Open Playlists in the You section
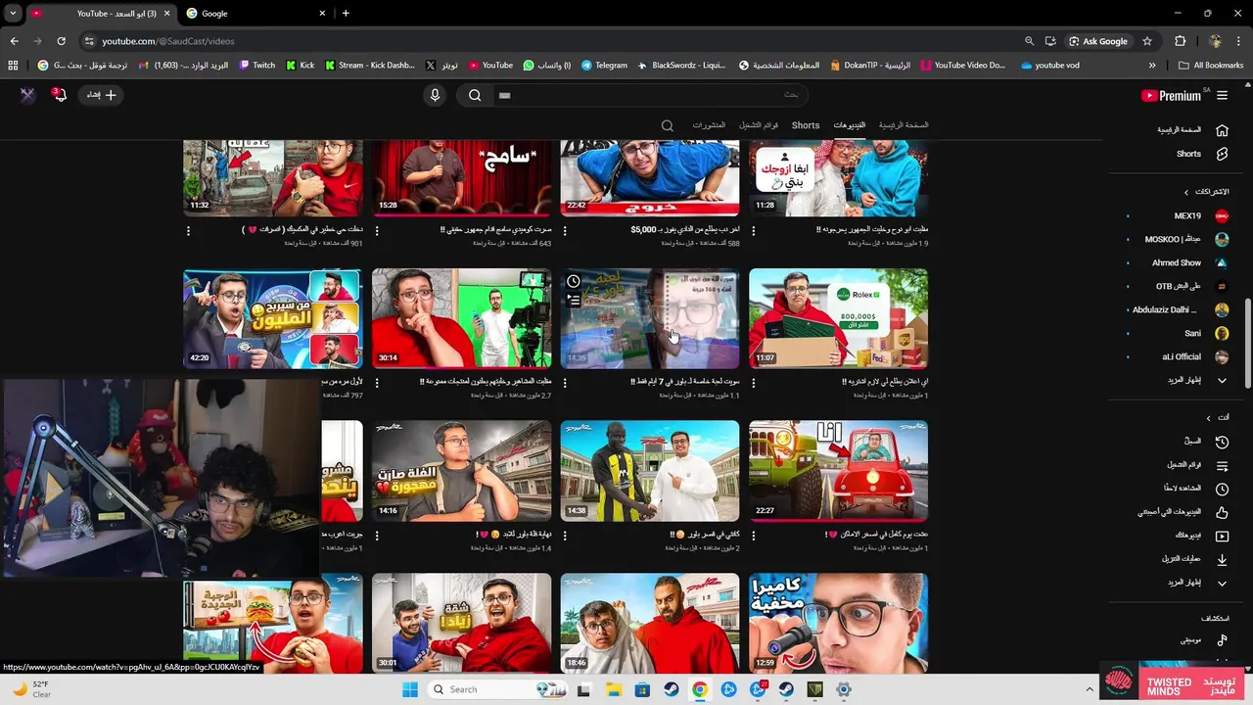The width and height of the screenshot is (1253, 705). point(1175,465)
